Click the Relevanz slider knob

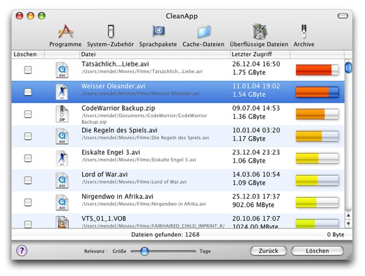144,251
